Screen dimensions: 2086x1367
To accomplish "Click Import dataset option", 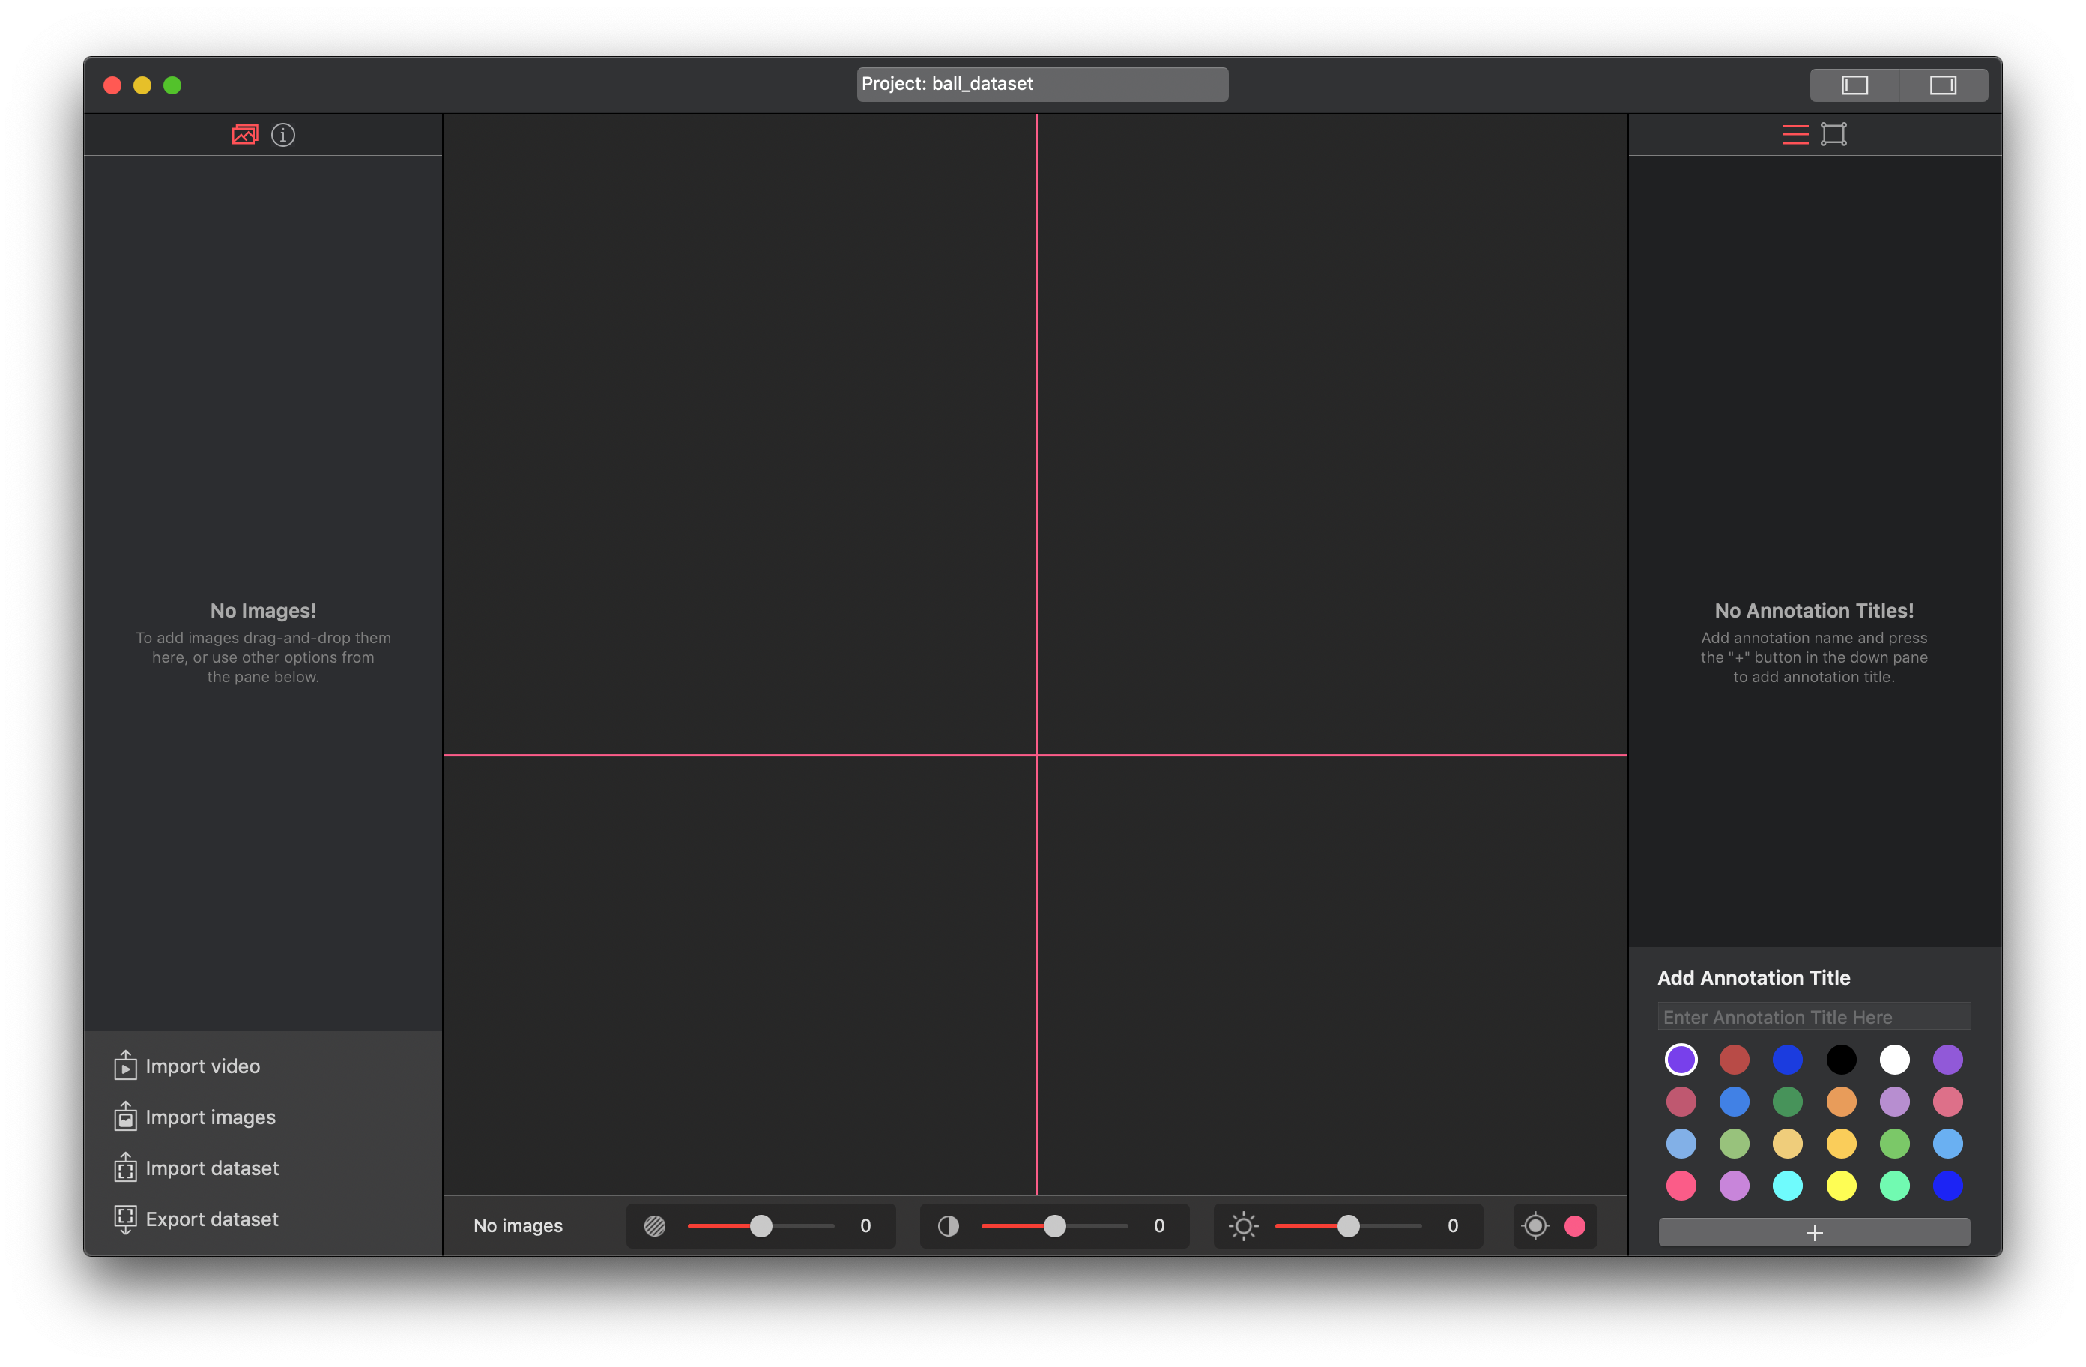I will tap(211, 1168).
